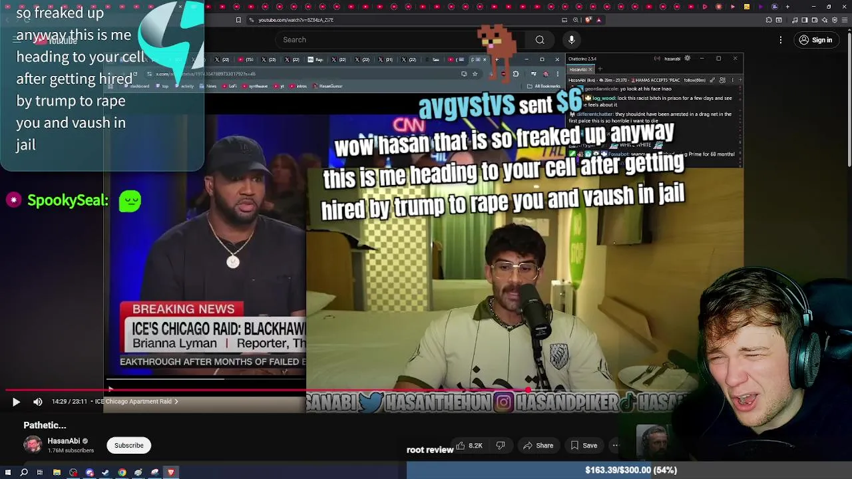Open Task View from taskbar
The height and width of the screenshot is (479, 852).
click(40, 472)
